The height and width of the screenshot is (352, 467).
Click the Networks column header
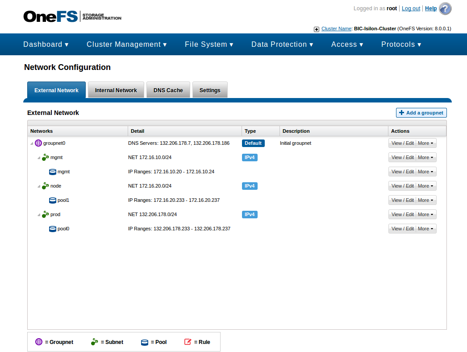[x=78, y=131]
